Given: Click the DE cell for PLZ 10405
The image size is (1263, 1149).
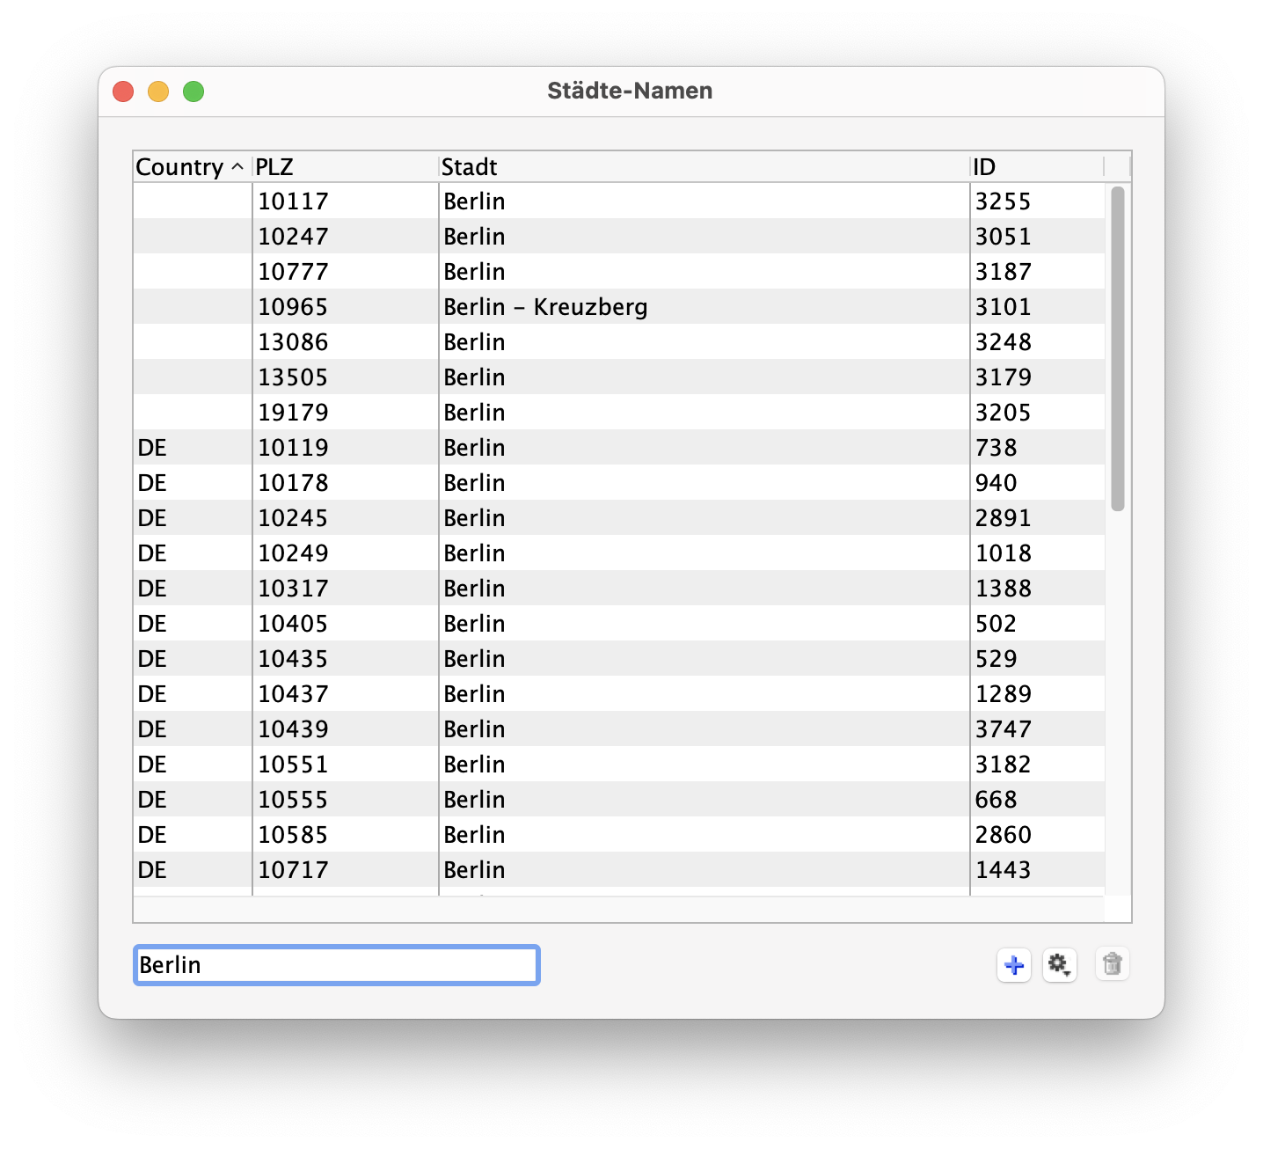Looking at the screenshot, I should tap(152, 624).
